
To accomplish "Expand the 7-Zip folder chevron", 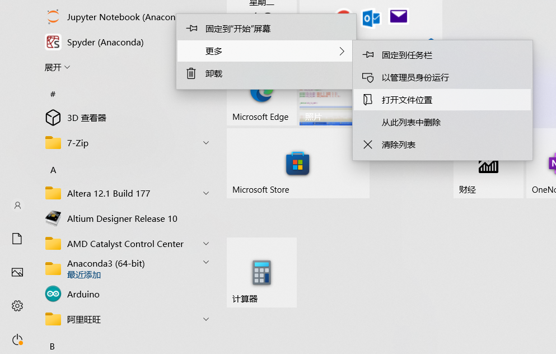I will point(206,143).
